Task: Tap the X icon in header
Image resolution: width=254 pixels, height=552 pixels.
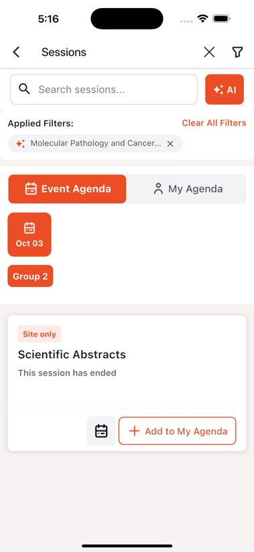Action: (209, 52)
